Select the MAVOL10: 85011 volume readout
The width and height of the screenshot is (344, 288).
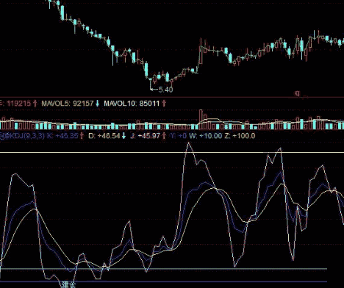click(132, 104)
